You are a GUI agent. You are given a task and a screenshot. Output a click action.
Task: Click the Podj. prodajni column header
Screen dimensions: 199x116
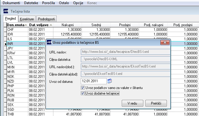pos(183,25)
